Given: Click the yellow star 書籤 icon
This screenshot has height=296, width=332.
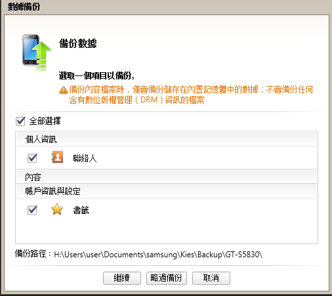Looking at the screenshot, I should [57, 209].
